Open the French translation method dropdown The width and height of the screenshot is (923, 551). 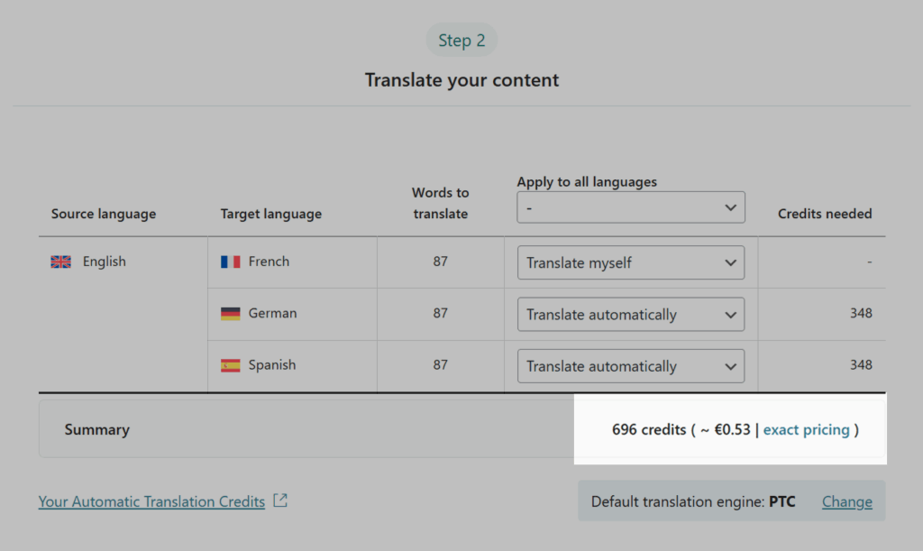coord(630,262)
